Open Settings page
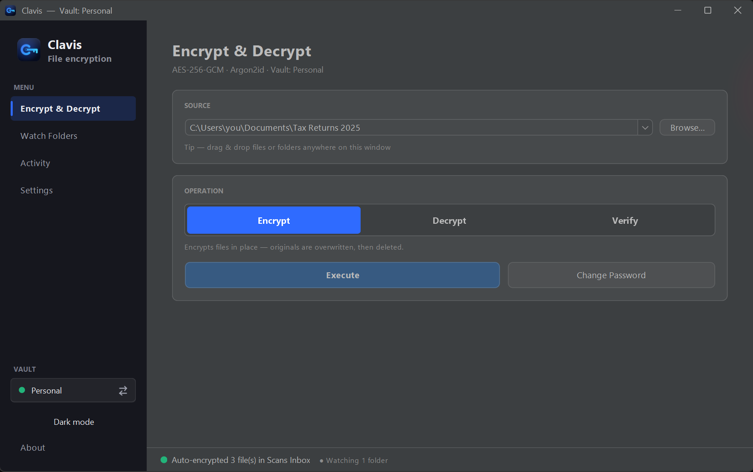Viewport: 753px width, 472px height. pos(73,190)
